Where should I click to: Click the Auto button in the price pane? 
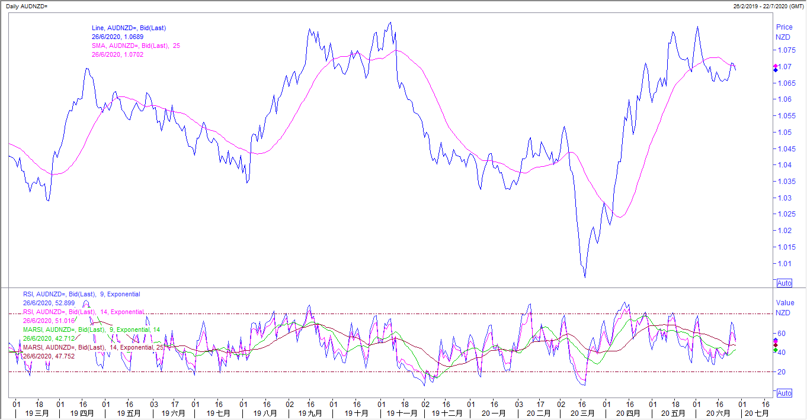coord(784,283)
